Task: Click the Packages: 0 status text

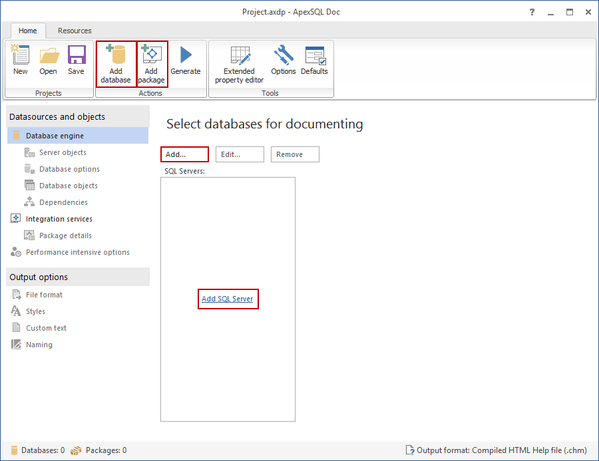Action: click(106, 450)
